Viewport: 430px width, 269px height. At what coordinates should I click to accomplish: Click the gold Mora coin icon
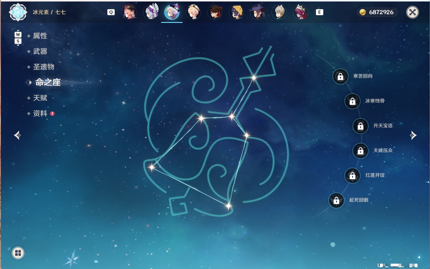pyautogui.click(x=362, y=12)
